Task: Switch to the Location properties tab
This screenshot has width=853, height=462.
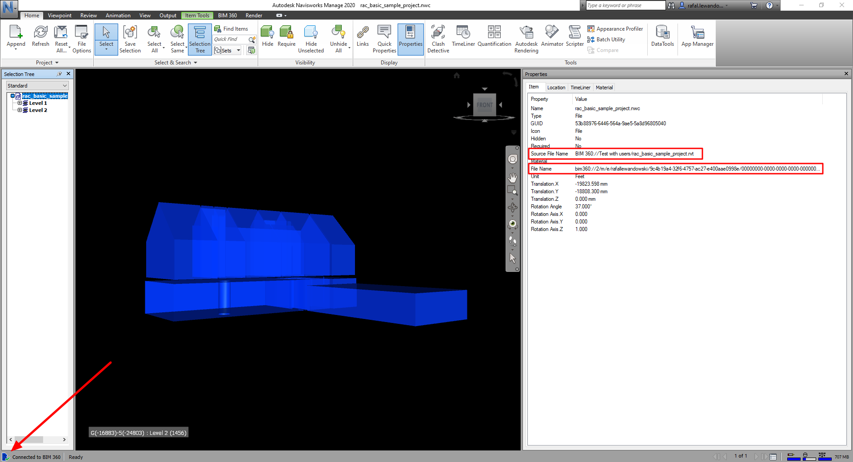Action: point(556,88)
